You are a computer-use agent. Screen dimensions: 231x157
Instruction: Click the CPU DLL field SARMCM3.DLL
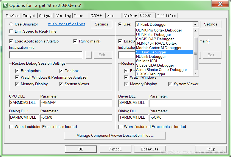(x=24, y=103)
